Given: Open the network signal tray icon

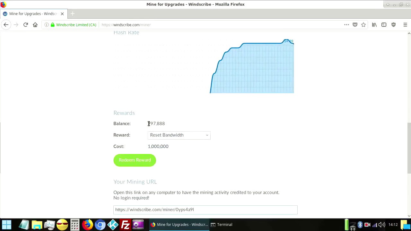Looking at the screenshot, I should click(x=374, y=225).
